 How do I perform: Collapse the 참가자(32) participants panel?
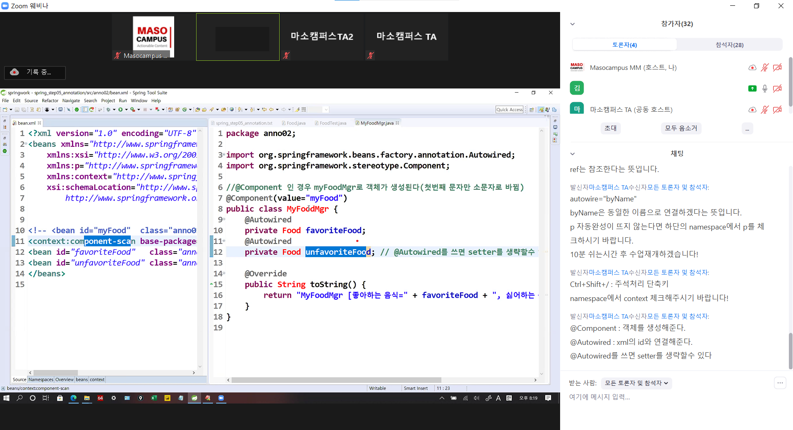(x=573, y=24)
